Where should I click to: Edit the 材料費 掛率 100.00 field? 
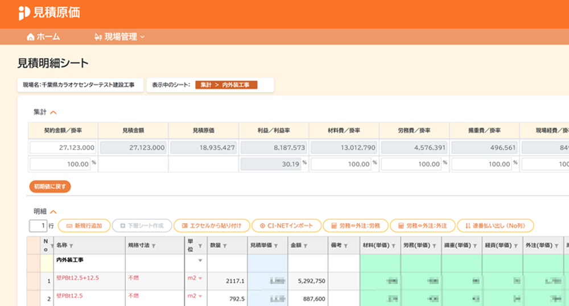[341, 164]
